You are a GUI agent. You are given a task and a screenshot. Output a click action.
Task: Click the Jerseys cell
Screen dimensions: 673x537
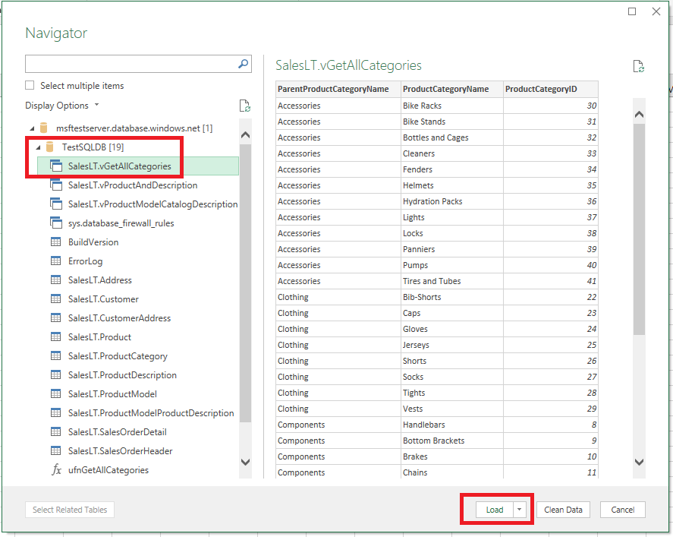[451, 345]
